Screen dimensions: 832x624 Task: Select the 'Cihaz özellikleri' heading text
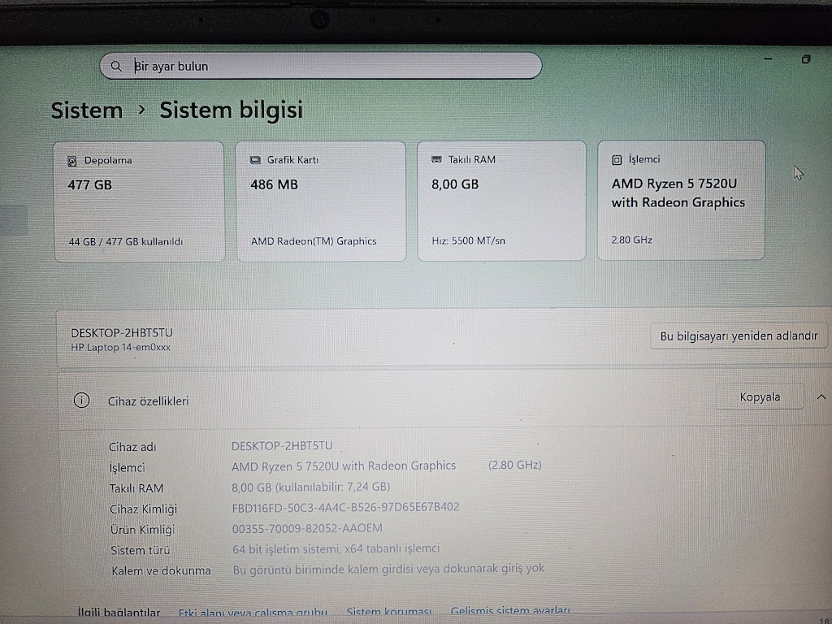point(148,401)
